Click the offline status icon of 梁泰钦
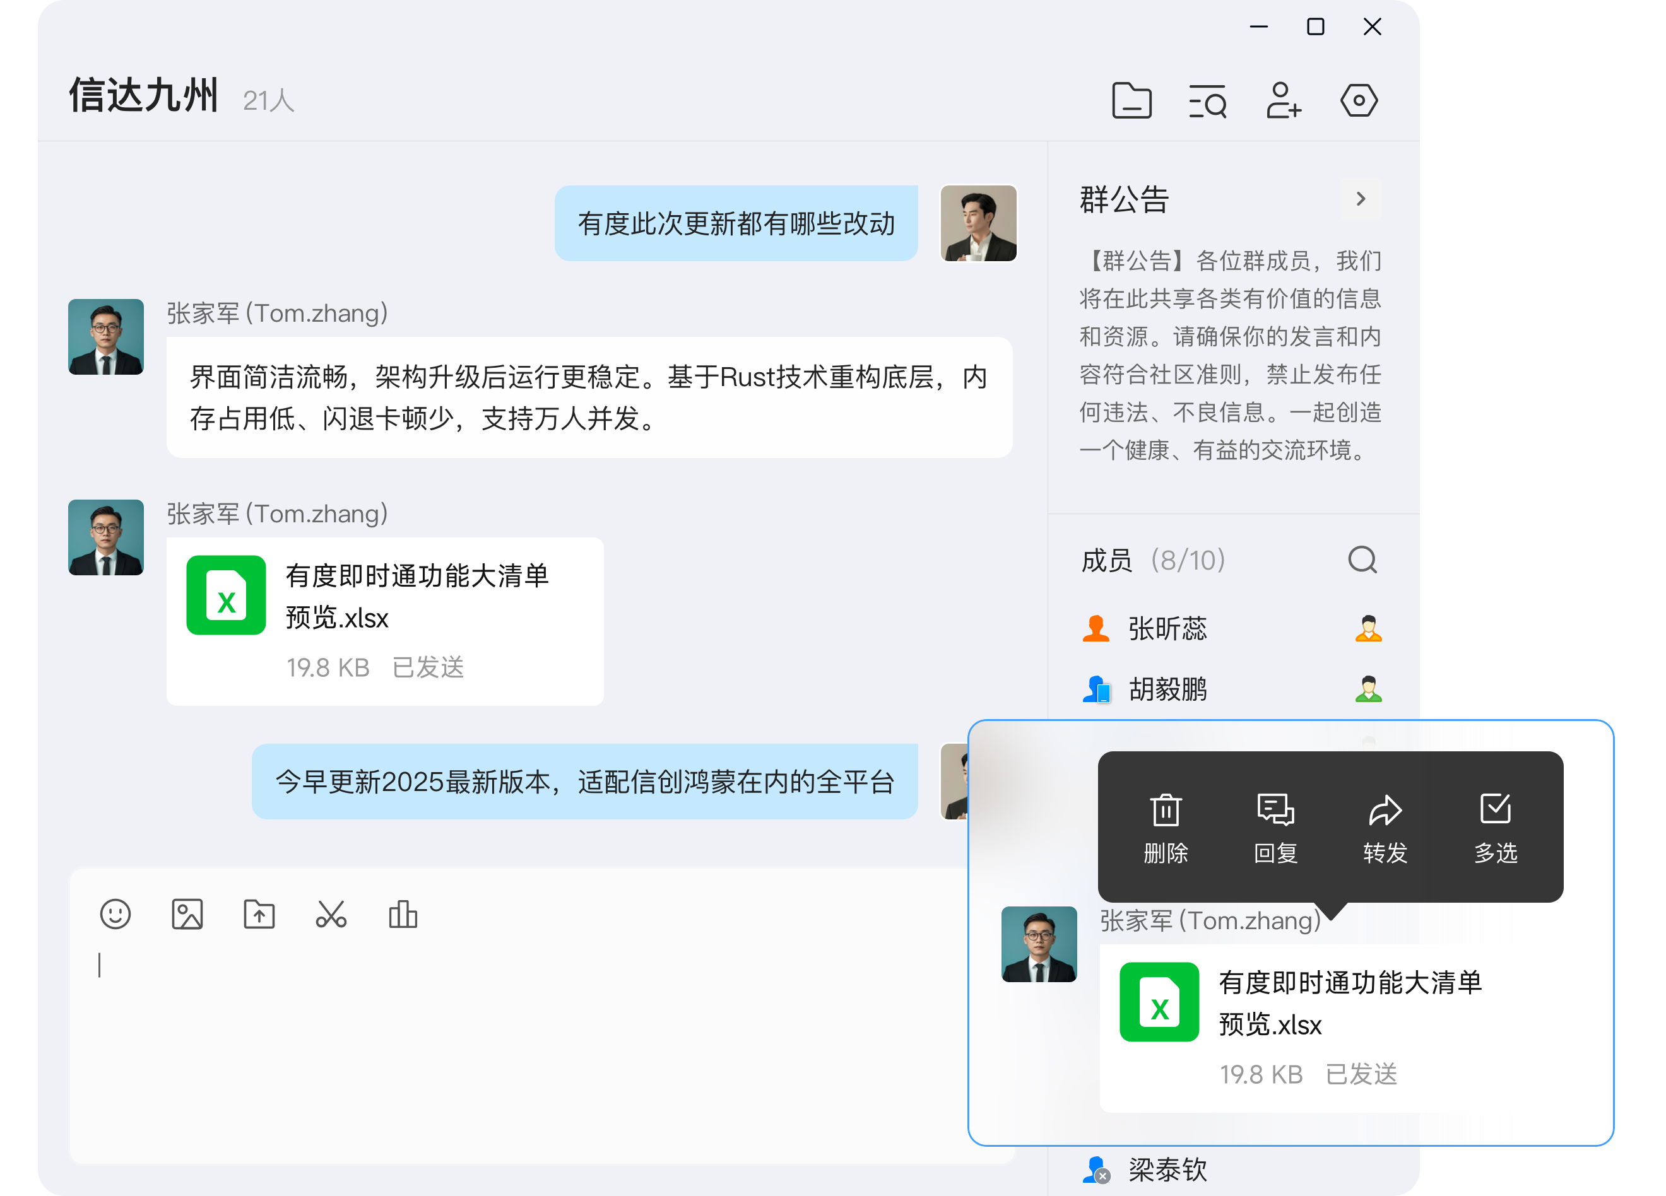This screenshot has height=1196, width=1666. (x=1096, y=1170)
